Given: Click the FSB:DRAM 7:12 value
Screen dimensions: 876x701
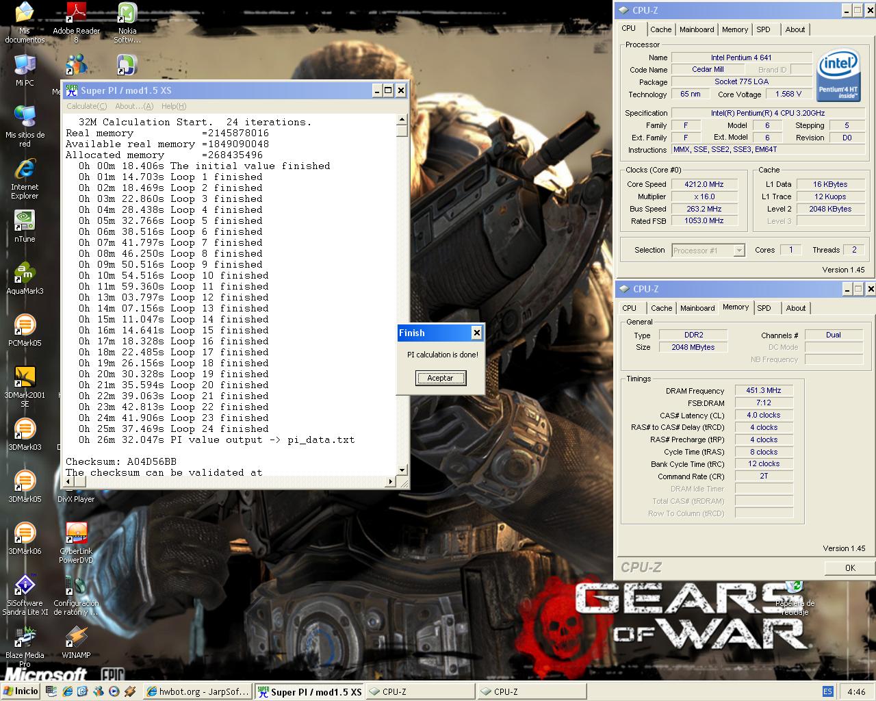Looking at the screenshot, I should (x=764, y=403).
